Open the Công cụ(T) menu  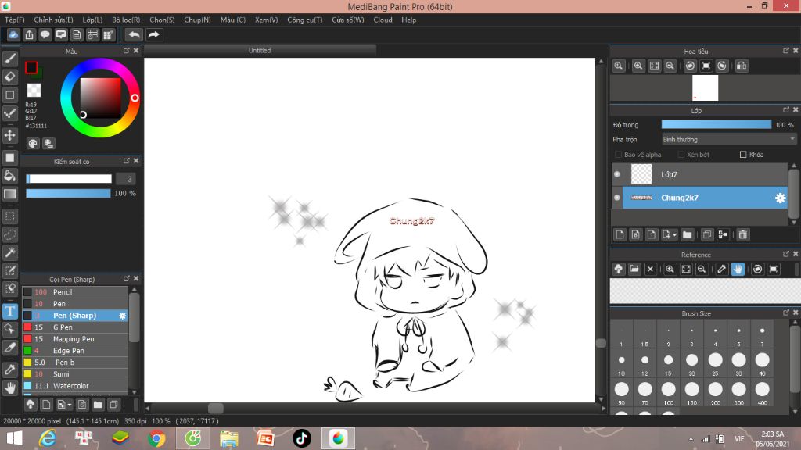point(304,20)
